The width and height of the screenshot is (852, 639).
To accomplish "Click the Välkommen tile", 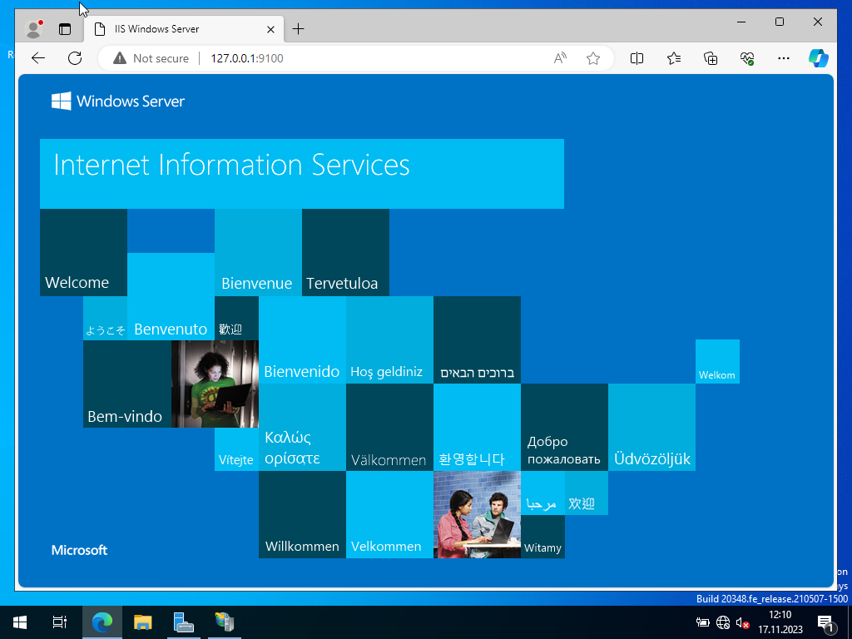I will coord(389,428).
